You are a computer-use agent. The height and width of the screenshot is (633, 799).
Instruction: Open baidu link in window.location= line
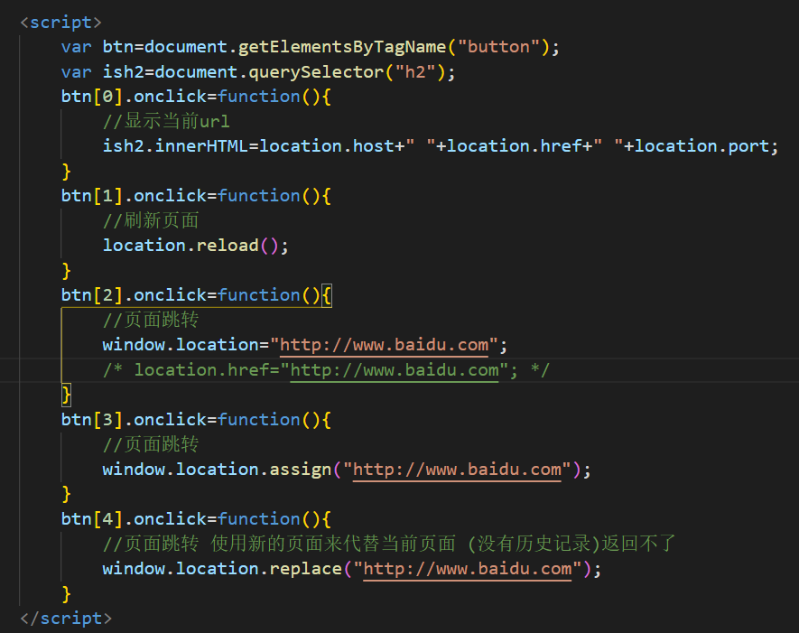click(x=385, y=345)
